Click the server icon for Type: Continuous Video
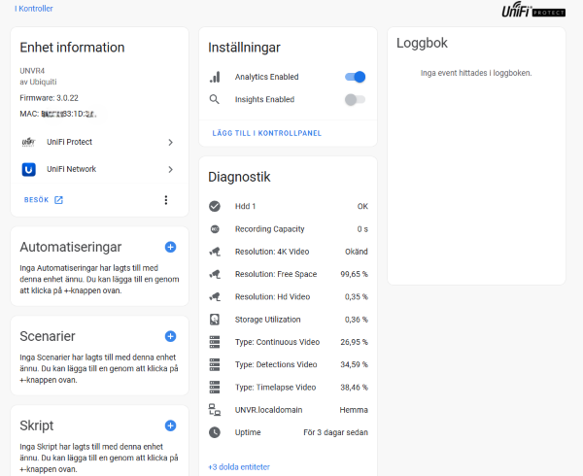The image size is (583, 476). 215,342
